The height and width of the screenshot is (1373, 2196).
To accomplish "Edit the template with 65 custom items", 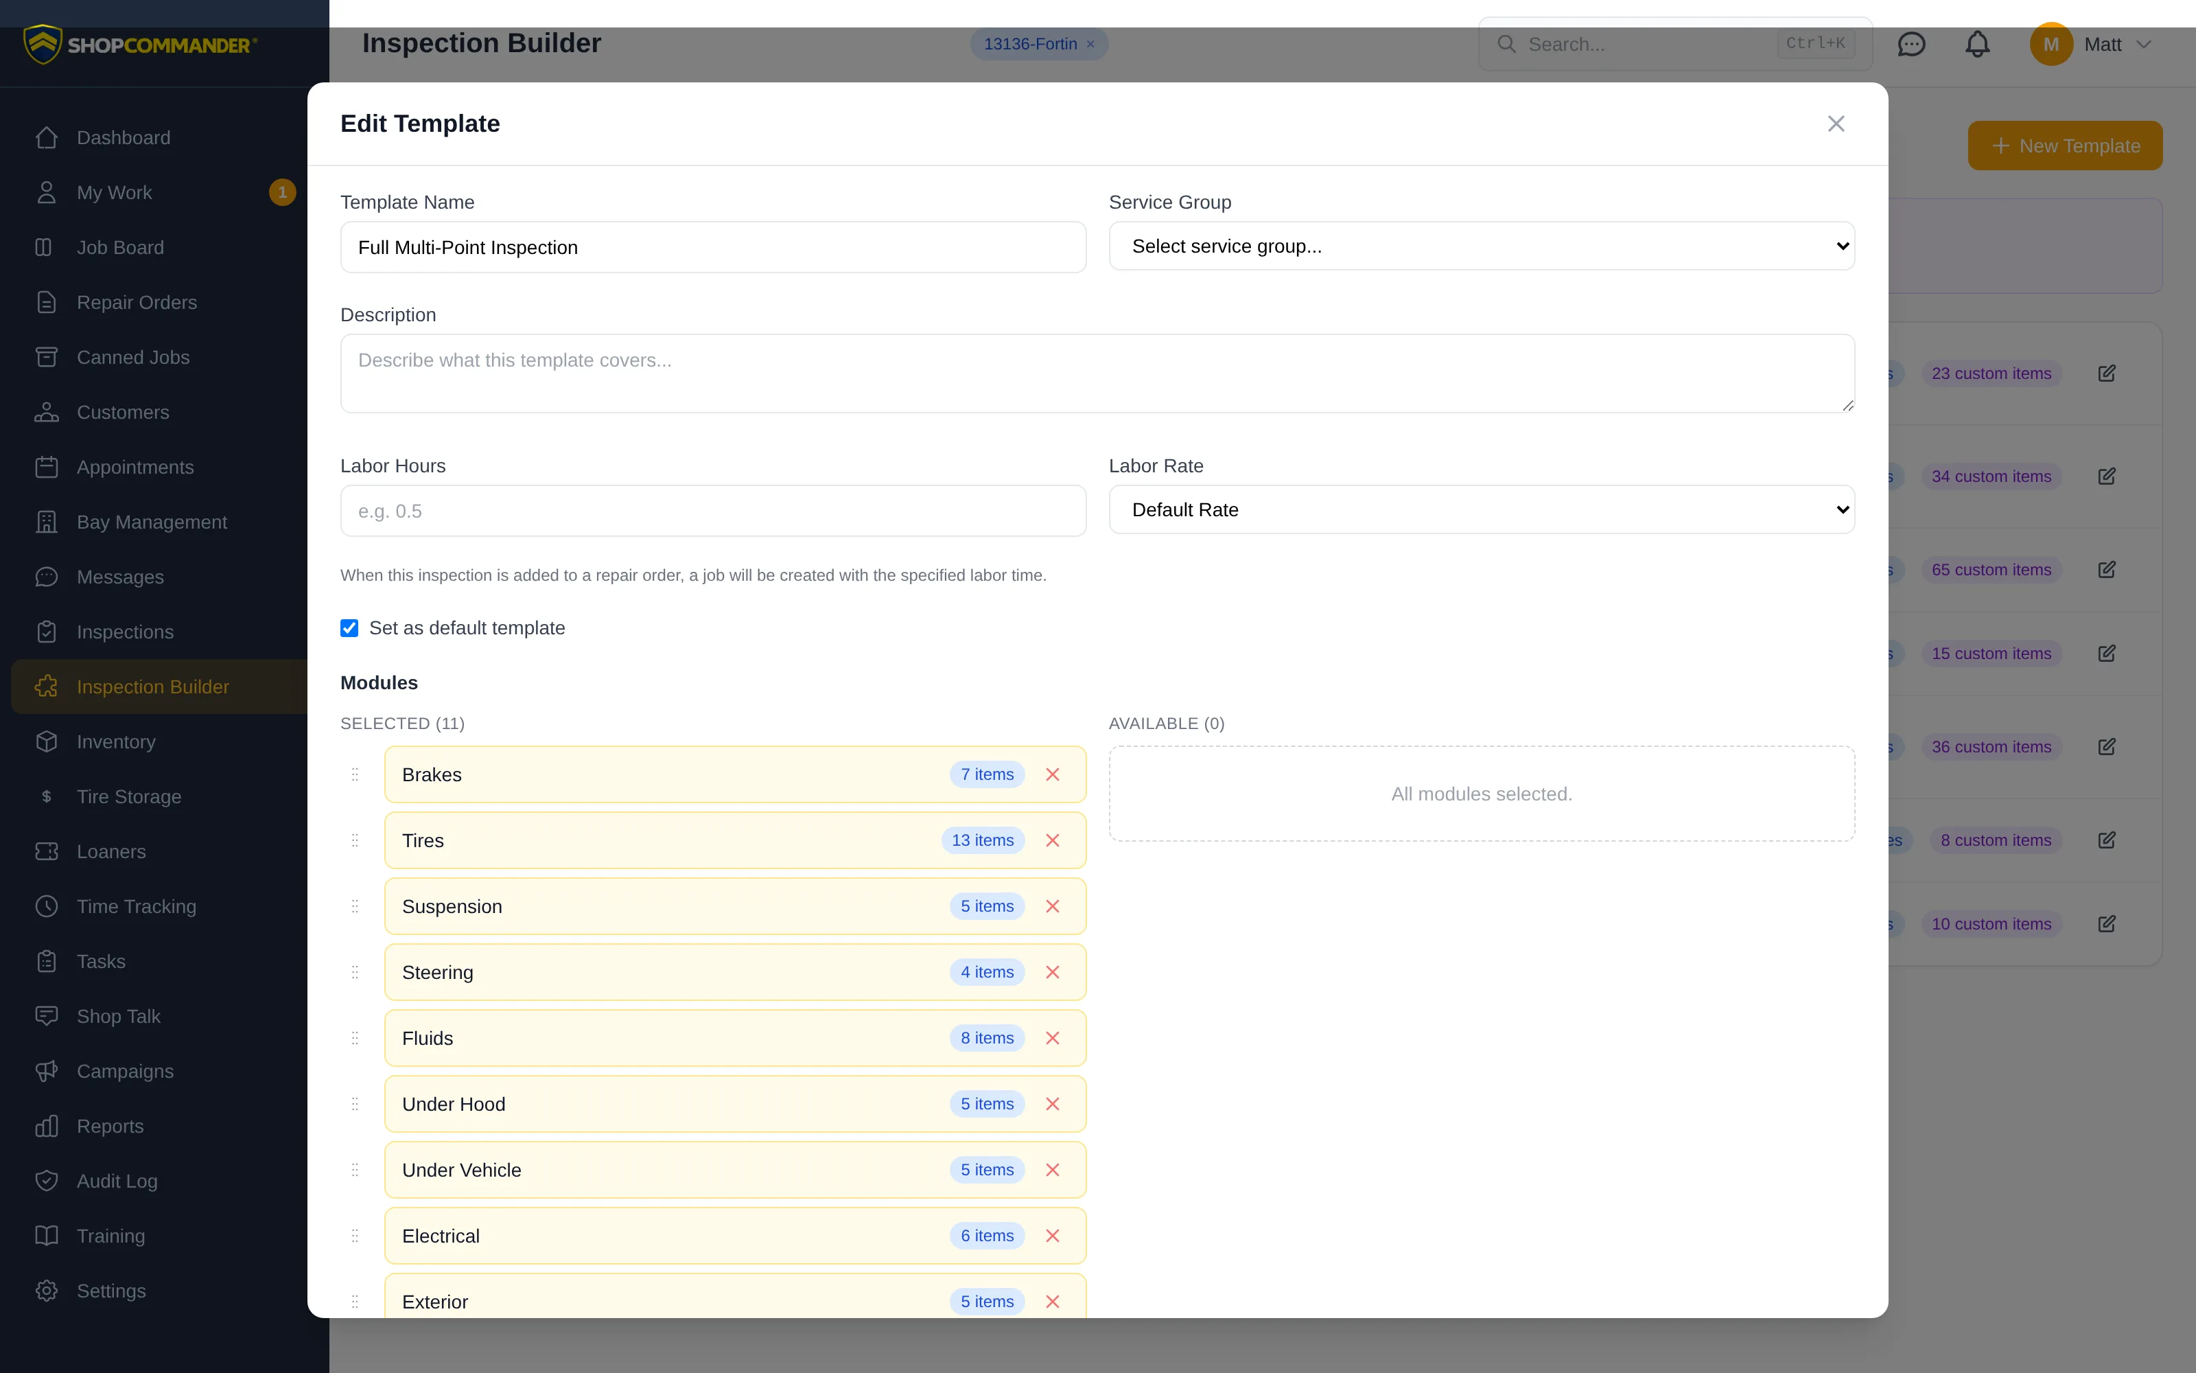I will coord(2106,569).
